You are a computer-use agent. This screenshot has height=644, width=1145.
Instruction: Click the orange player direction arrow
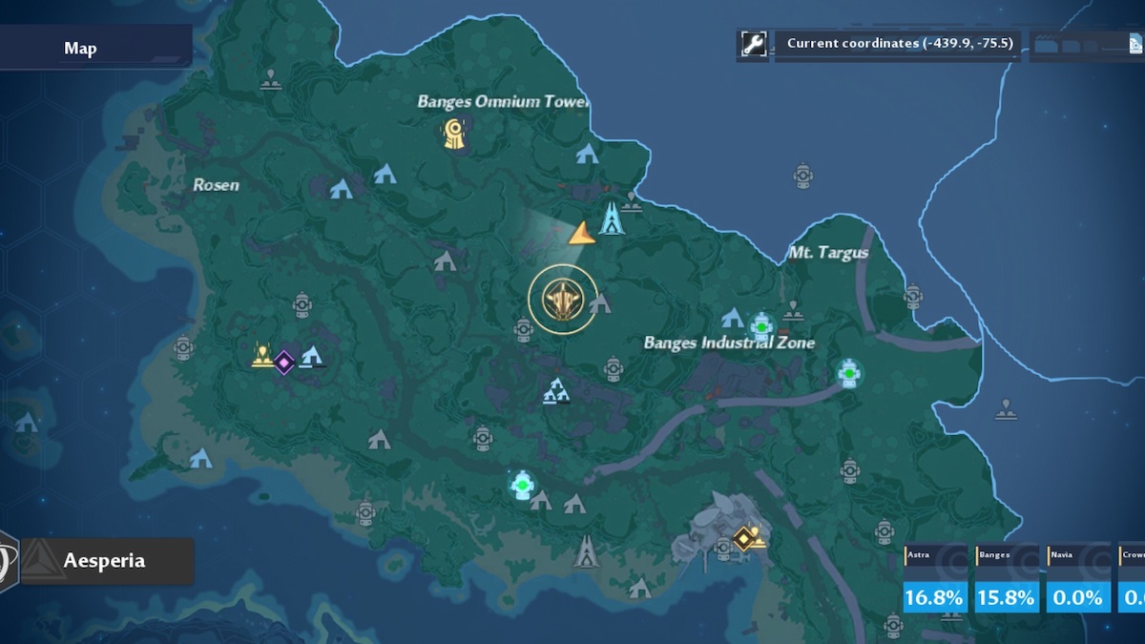(x=582, y=234)
